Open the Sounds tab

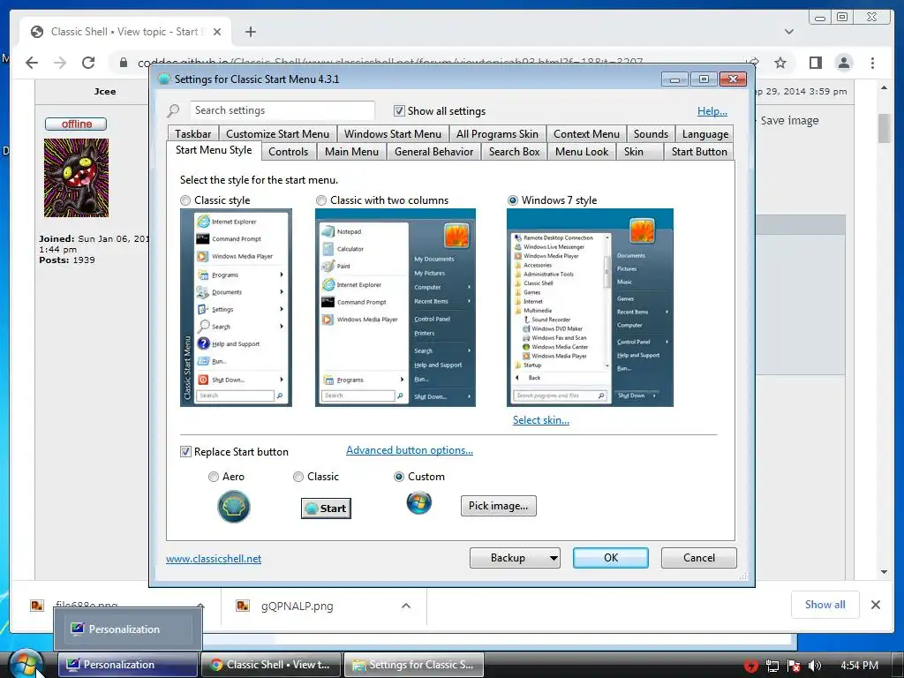coord(651,134)
